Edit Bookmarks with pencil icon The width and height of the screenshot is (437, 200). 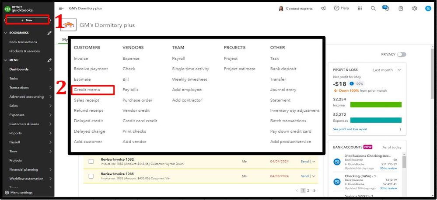coord(49,33)
